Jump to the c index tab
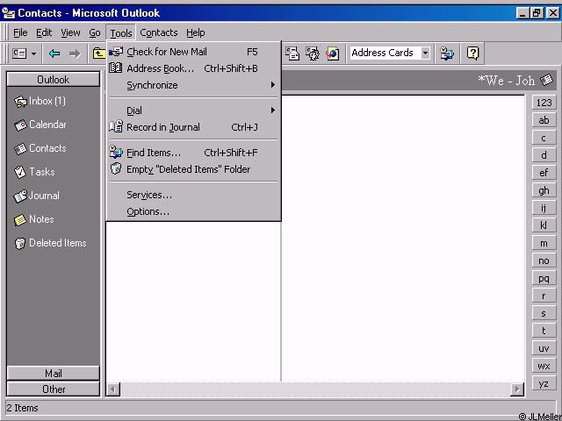 click(544, 138)
